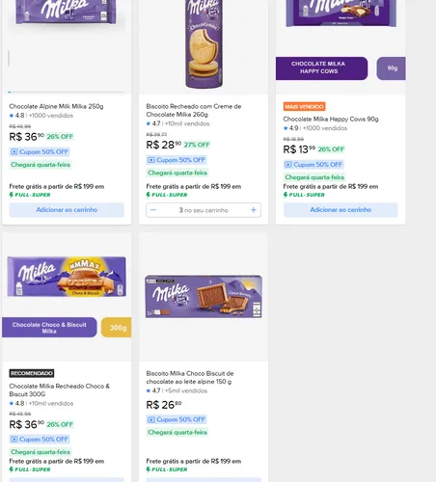This screenshot has width=436, height=482.
Task: Click the Mais Vendido badge on Happy Cows
Action: point(304,106)
